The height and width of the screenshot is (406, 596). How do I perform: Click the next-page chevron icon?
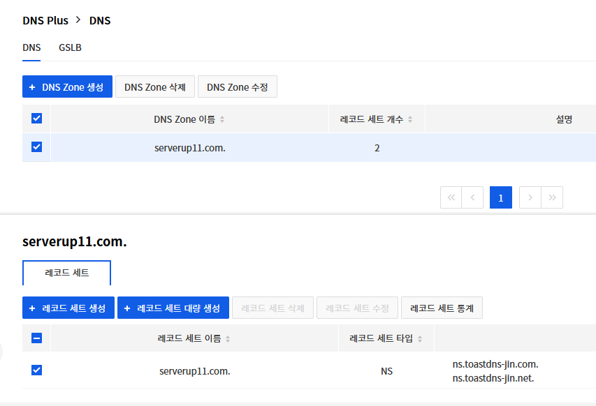point(530,197)
